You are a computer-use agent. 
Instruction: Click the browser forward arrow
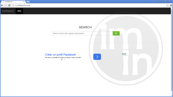6,5
